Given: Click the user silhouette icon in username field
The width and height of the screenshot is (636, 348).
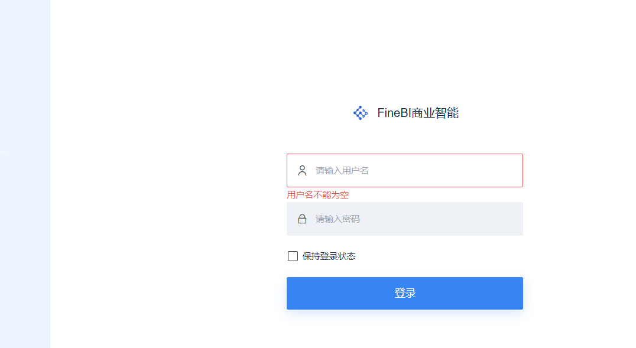Looking at the screenshot, I should (302, 170).
